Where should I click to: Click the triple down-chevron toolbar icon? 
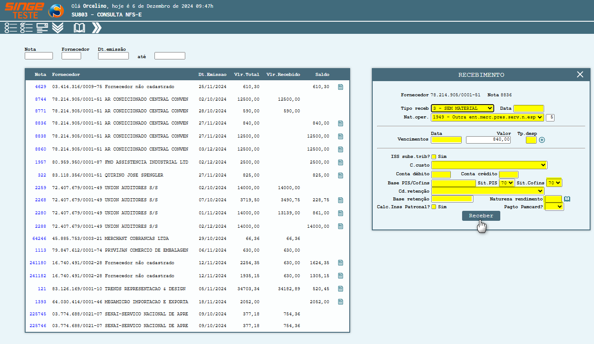(x=58, y=28)
